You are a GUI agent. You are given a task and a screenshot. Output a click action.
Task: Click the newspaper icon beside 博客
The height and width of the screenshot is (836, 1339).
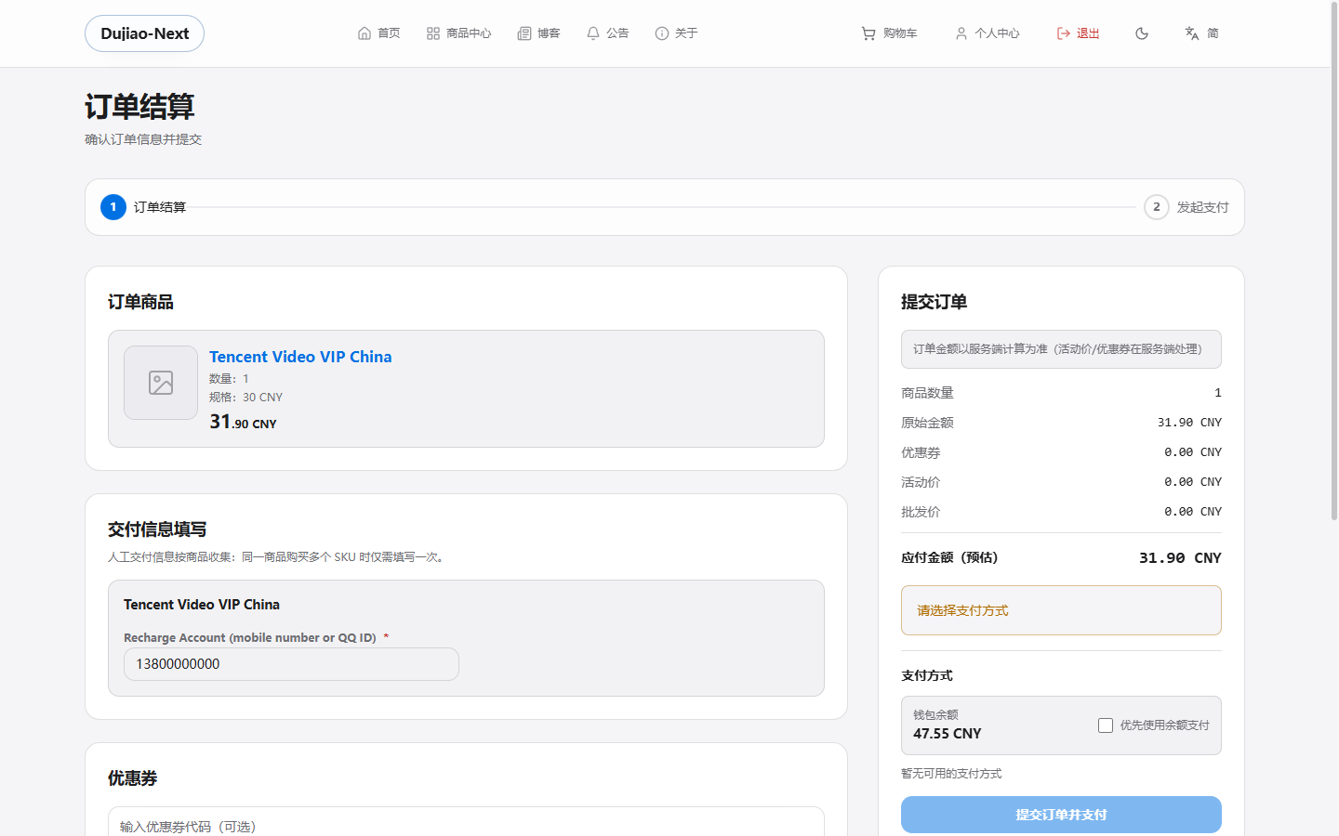[x=524, y=33]
